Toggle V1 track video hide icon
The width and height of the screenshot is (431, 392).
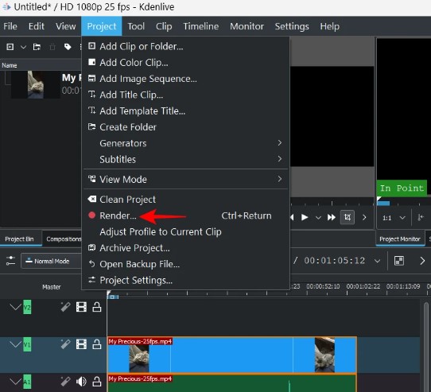click(x=81, y=344)
